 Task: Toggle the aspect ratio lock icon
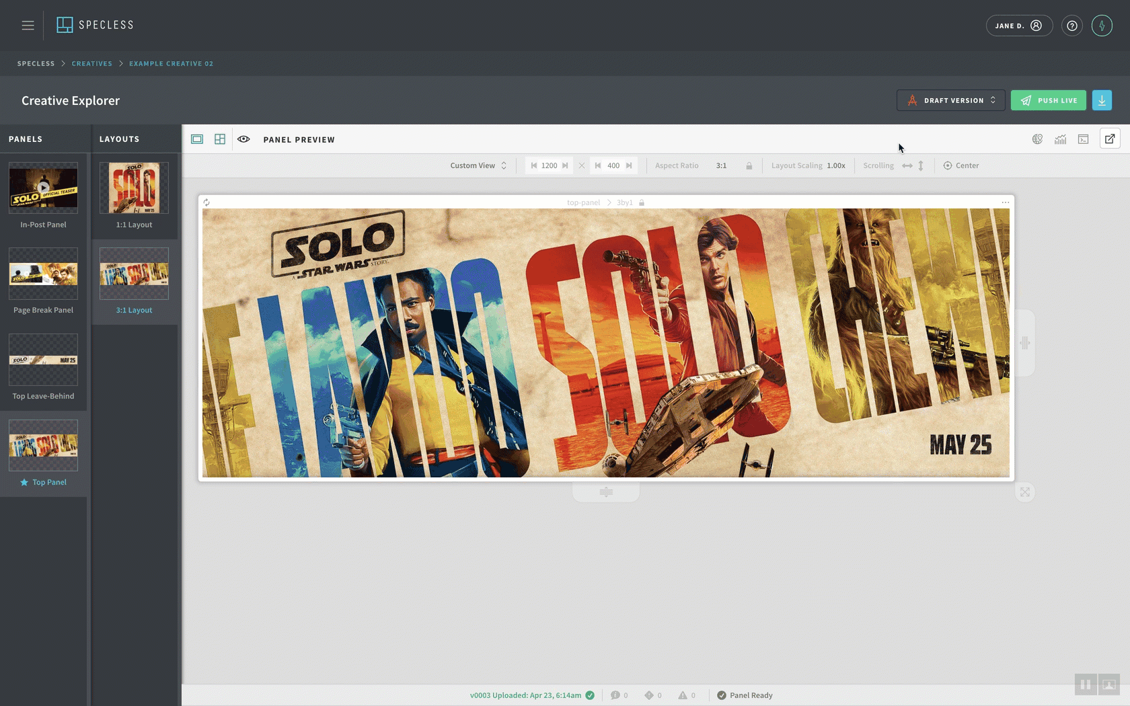(749, 165)
